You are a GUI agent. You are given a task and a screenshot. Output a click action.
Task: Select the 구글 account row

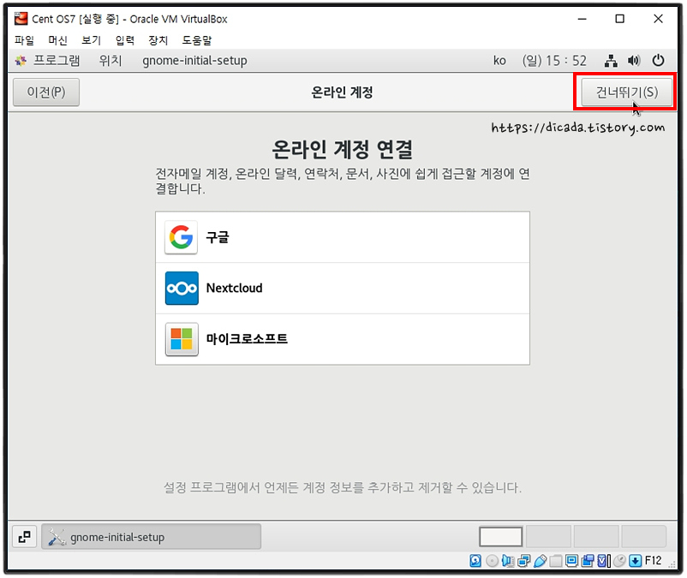pyautogui.click(x=343, y=237)
